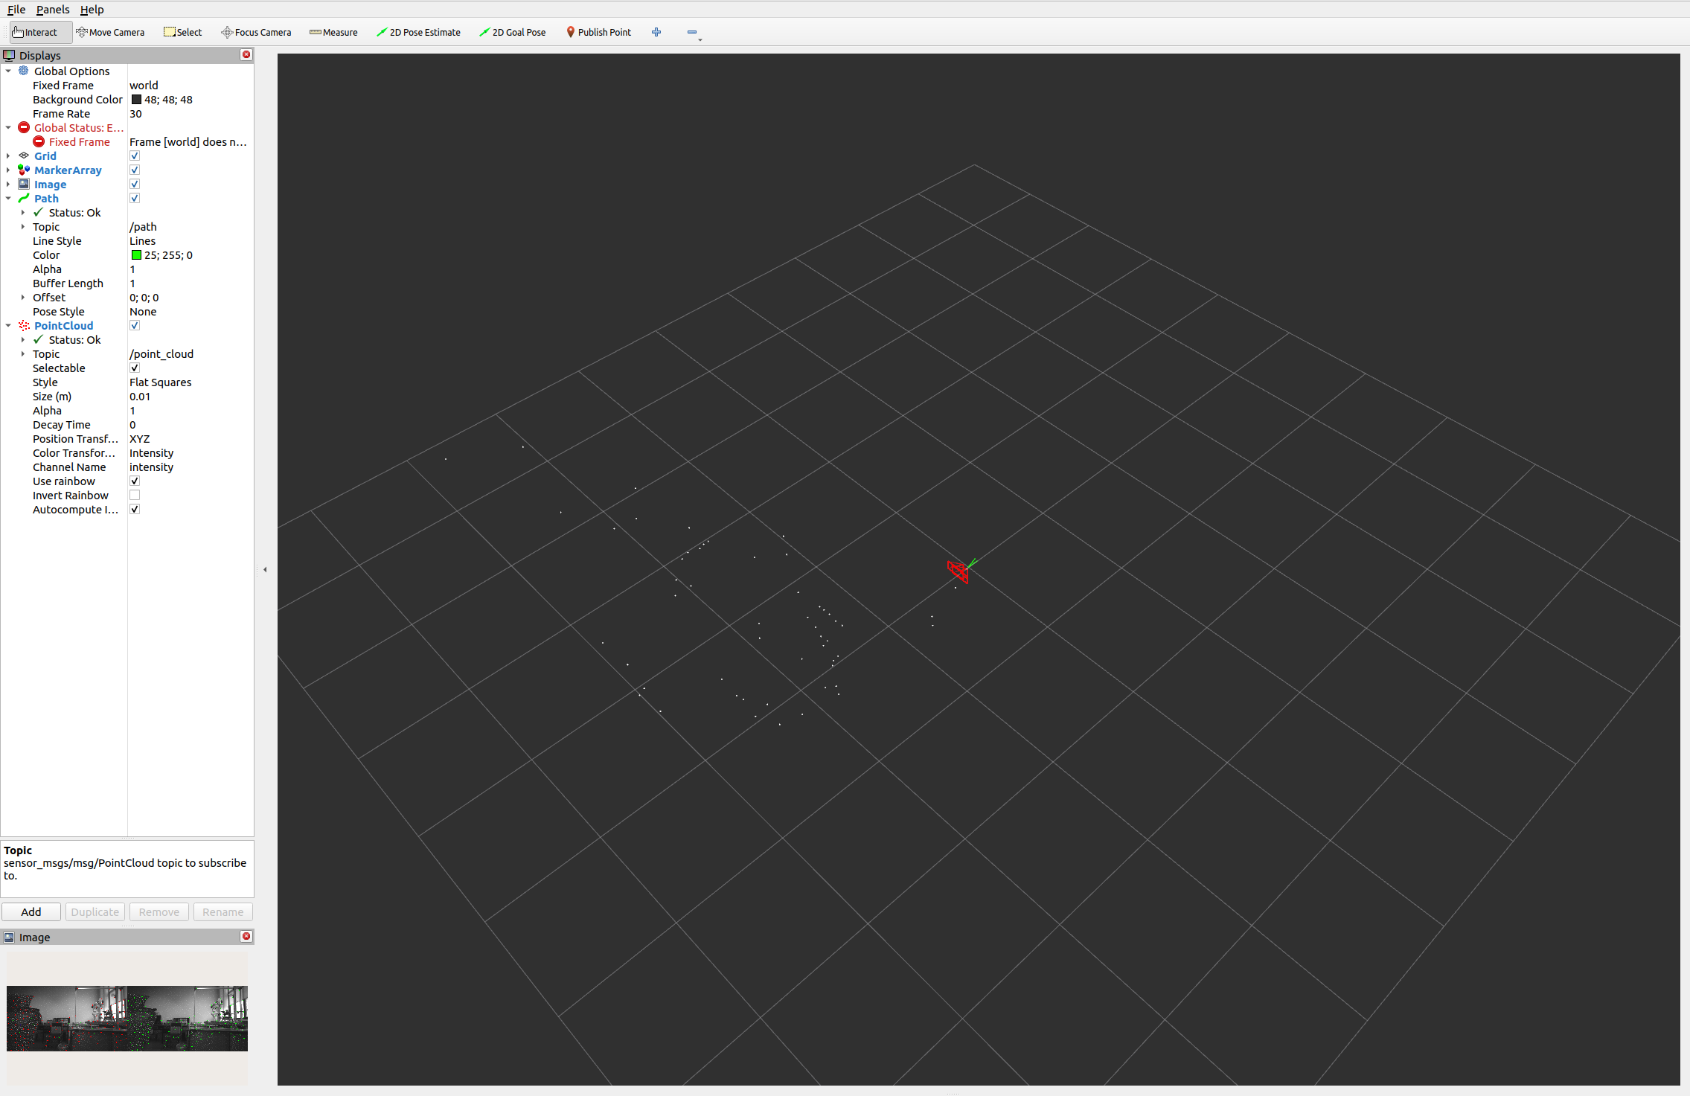
Task: Expand the MarkerArray display item
Action: coord(8,170)
